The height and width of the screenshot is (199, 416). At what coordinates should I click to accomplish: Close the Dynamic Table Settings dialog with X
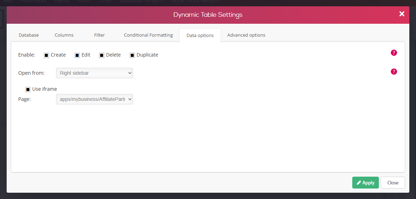click(402, 14)
